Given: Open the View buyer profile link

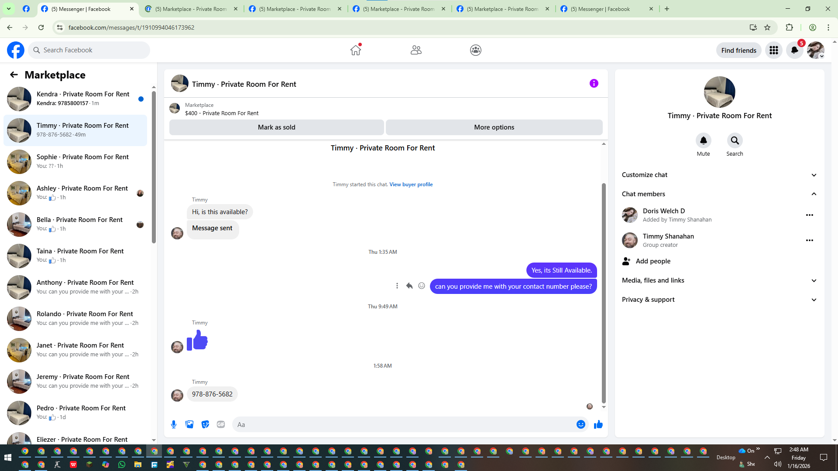Looking at the screenshot, I should [411, 184].
